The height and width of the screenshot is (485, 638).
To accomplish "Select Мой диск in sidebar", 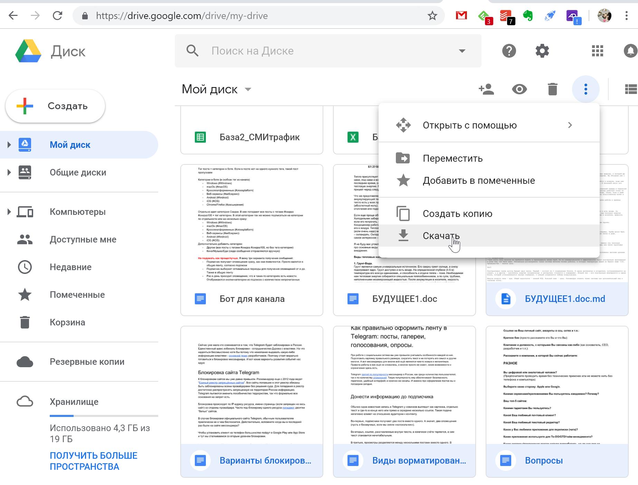I will (x=79, y=145).
